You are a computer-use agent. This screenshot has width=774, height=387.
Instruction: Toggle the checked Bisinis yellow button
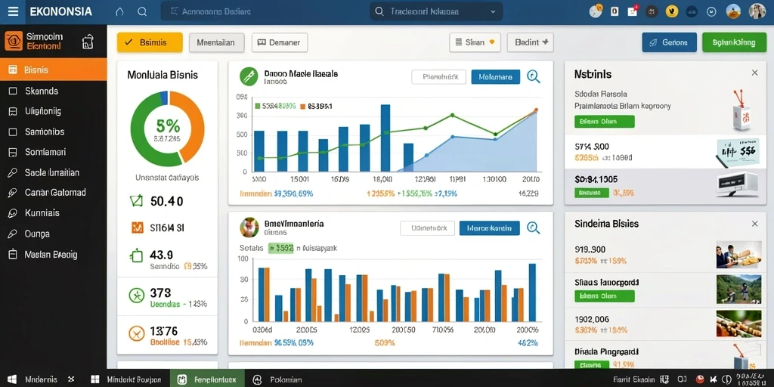[150, 42]
